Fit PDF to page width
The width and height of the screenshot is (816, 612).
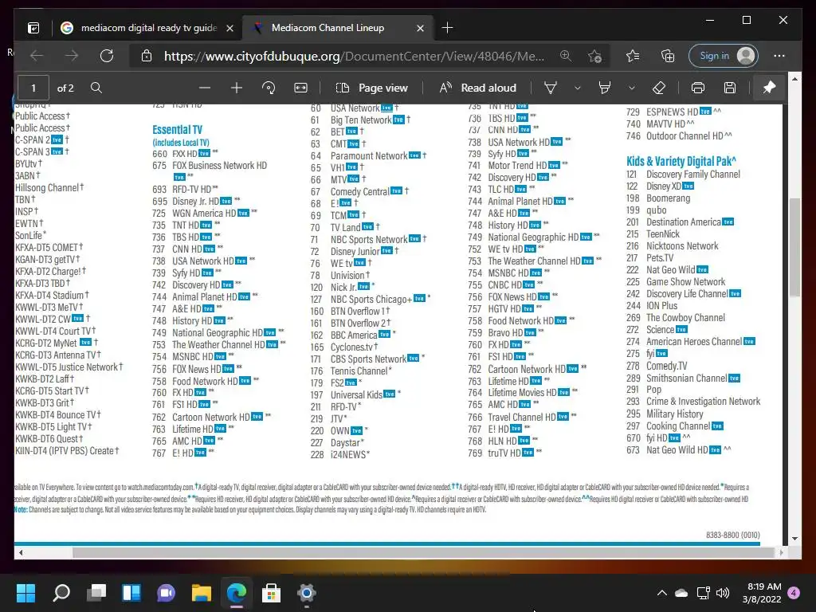pyautogui.click(x=300, y=88)
